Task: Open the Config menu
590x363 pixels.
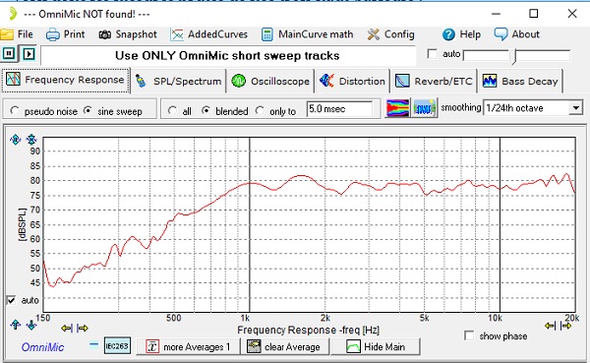Action: point(390,34)
